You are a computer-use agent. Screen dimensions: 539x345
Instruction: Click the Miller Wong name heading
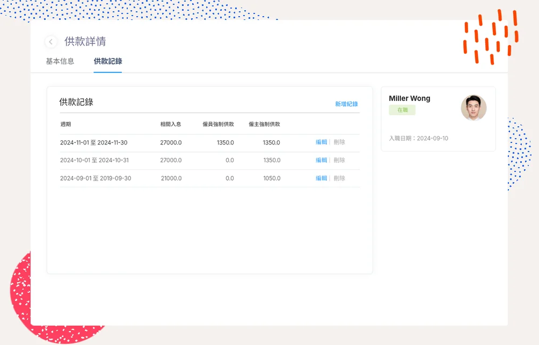409,98
